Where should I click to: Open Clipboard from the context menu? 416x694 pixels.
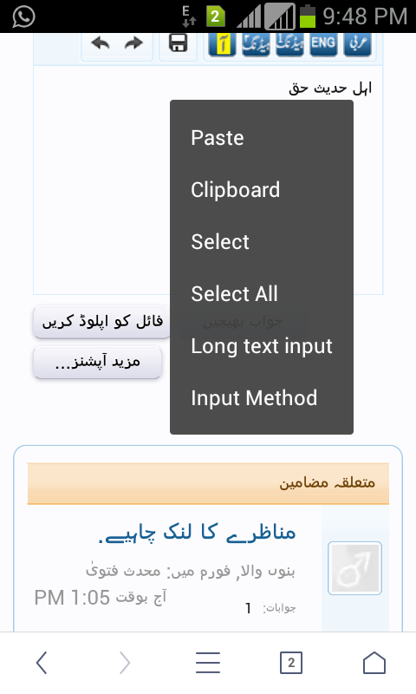point(262,190)
